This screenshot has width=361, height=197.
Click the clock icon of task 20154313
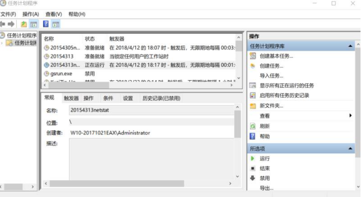click(46, 56)
